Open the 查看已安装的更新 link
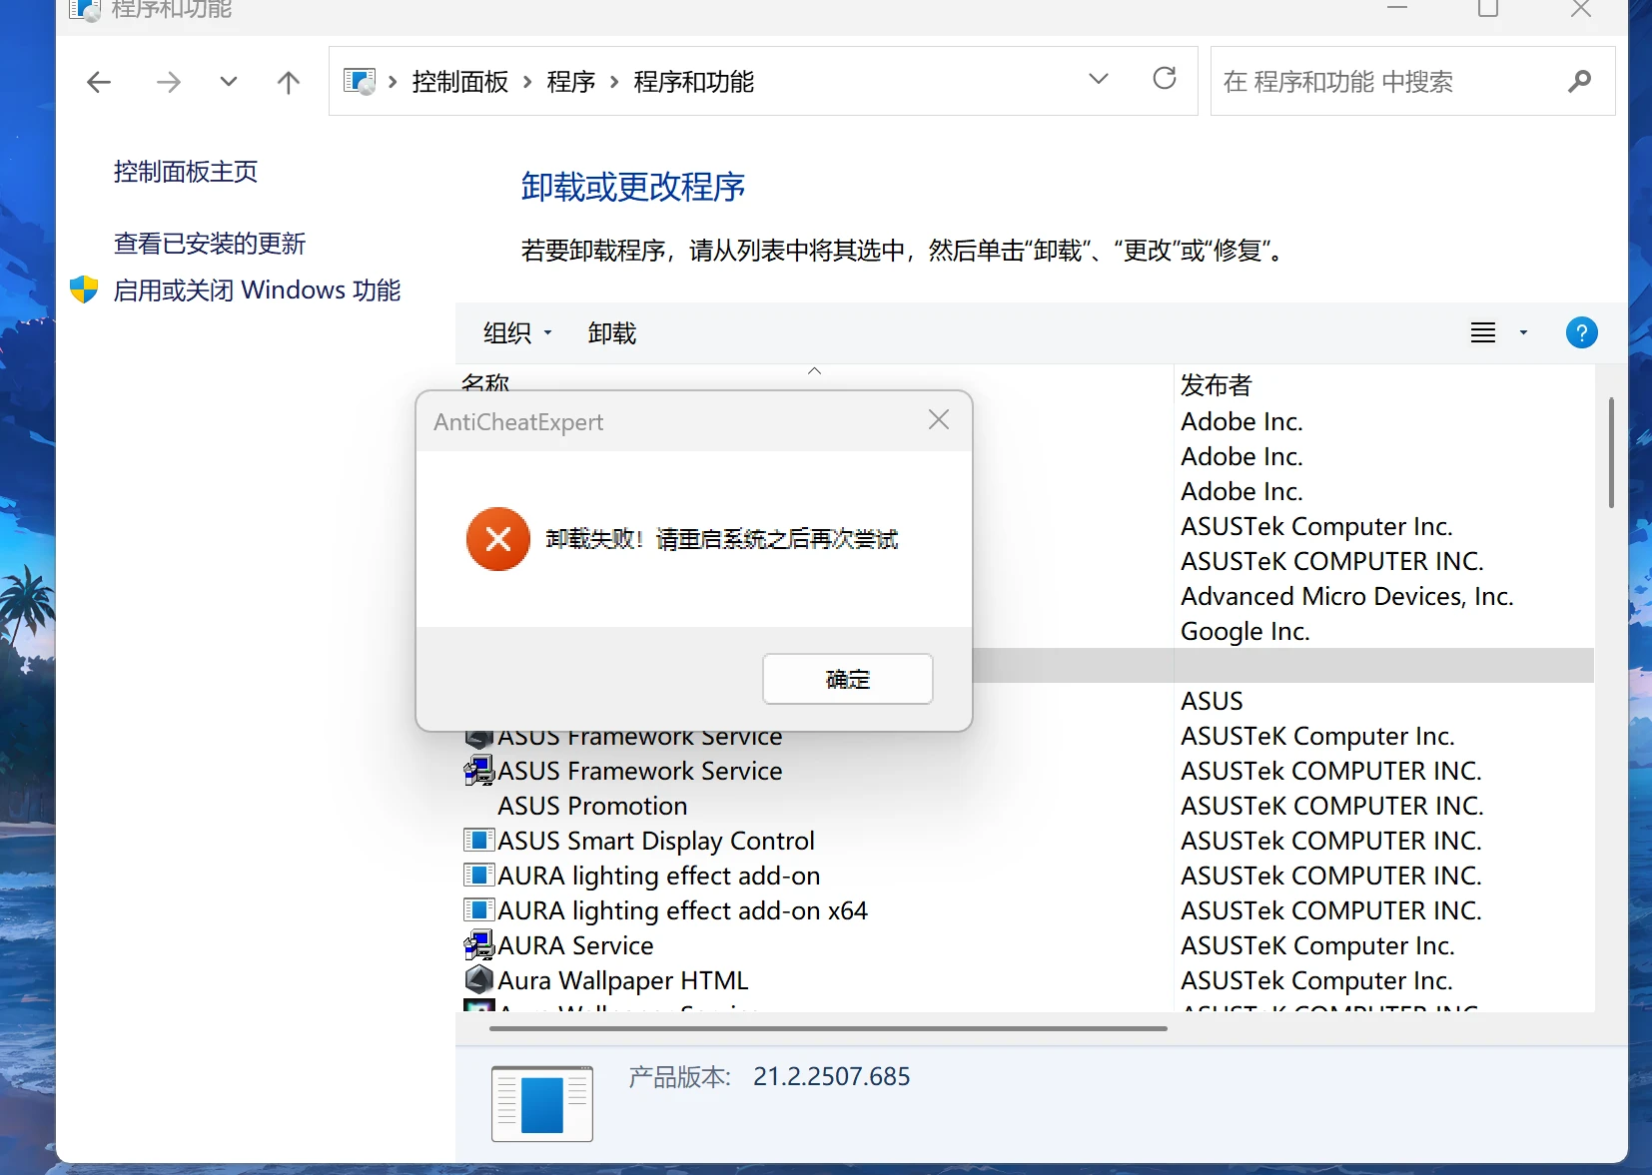Viewport: 1652px width, 1175px height. click(209, 243)
